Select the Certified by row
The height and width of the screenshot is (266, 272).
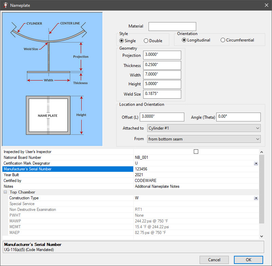[131, 181]
